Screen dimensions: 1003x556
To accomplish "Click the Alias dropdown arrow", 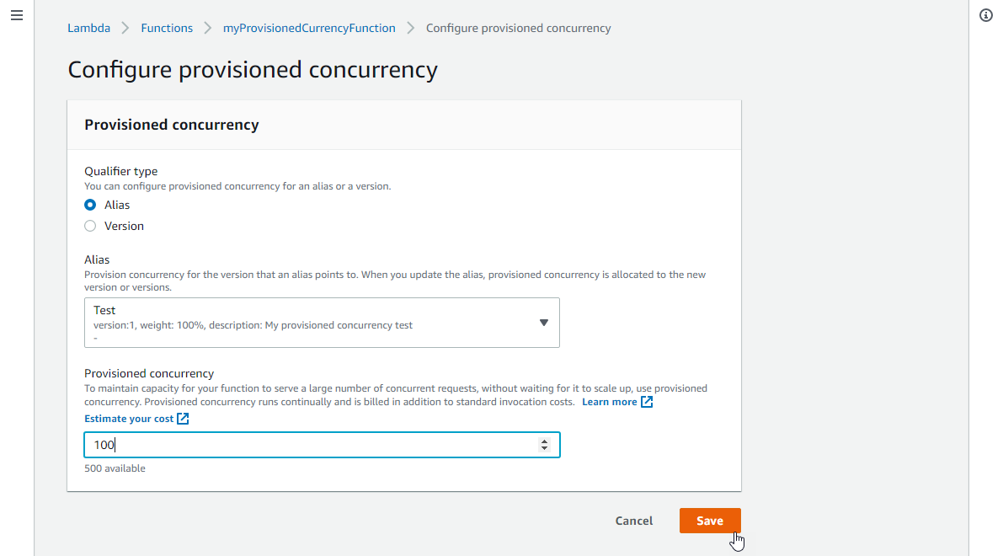I will (544, 323).
